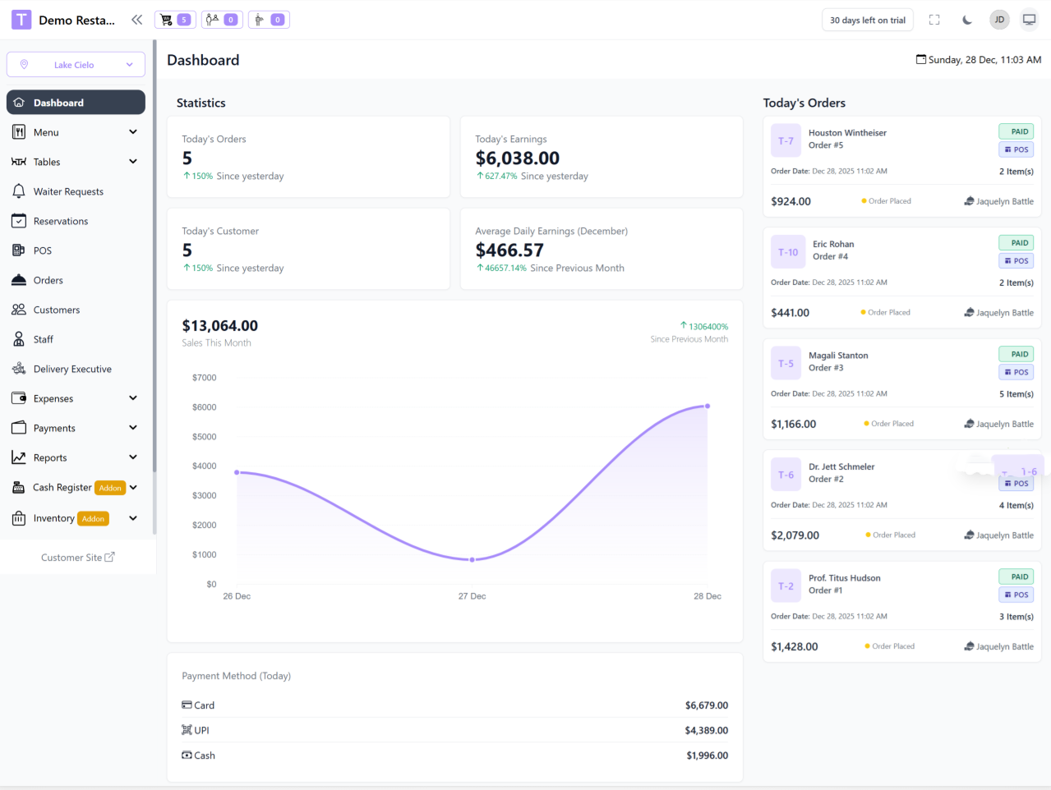Collapse the sidebar with the double-chevron icon
Image resolution: width=1051 pixels, height=790 pixels.
pos(136,20)
